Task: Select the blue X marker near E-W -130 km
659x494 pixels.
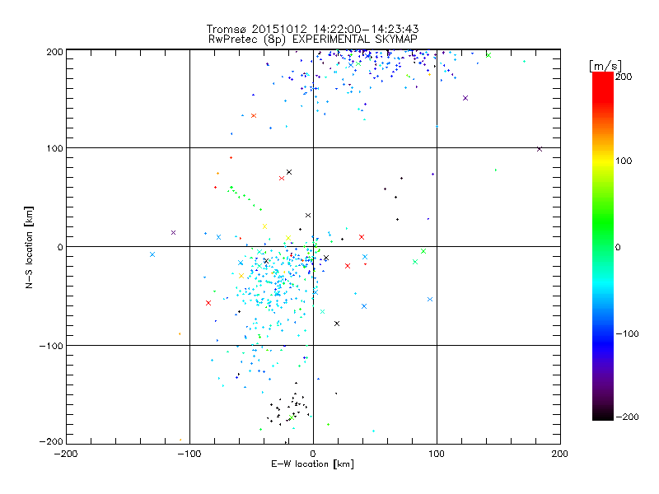Action: pos(152,254)
